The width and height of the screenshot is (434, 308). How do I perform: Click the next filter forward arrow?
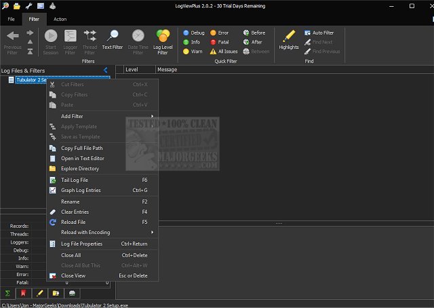(30, 33)
